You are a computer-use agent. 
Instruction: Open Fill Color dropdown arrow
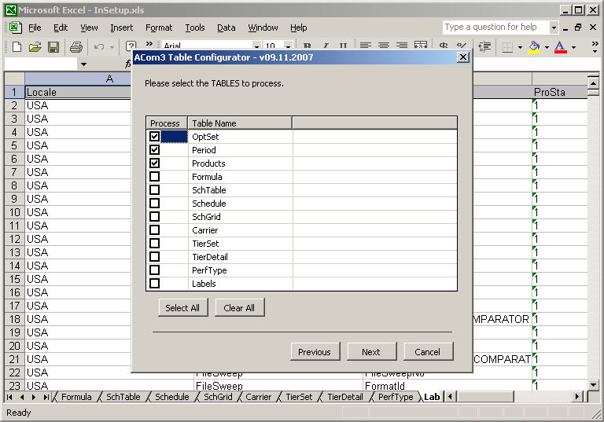(x=547, y=47)
